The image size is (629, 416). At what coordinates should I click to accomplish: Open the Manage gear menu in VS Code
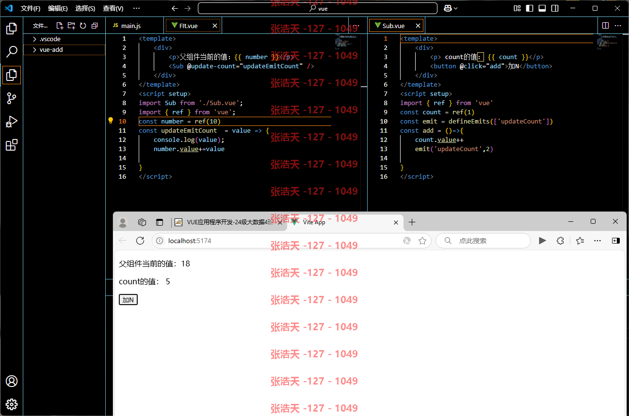point(12,404)
